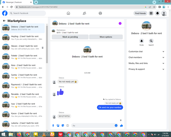Open the Steven - 2 bed 1 bath conversation
The image size is (171, 137).
(x=23, y=47)
